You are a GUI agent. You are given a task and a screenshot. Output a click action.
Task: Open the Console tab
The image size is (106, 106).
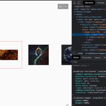click(x=100, y=3)
